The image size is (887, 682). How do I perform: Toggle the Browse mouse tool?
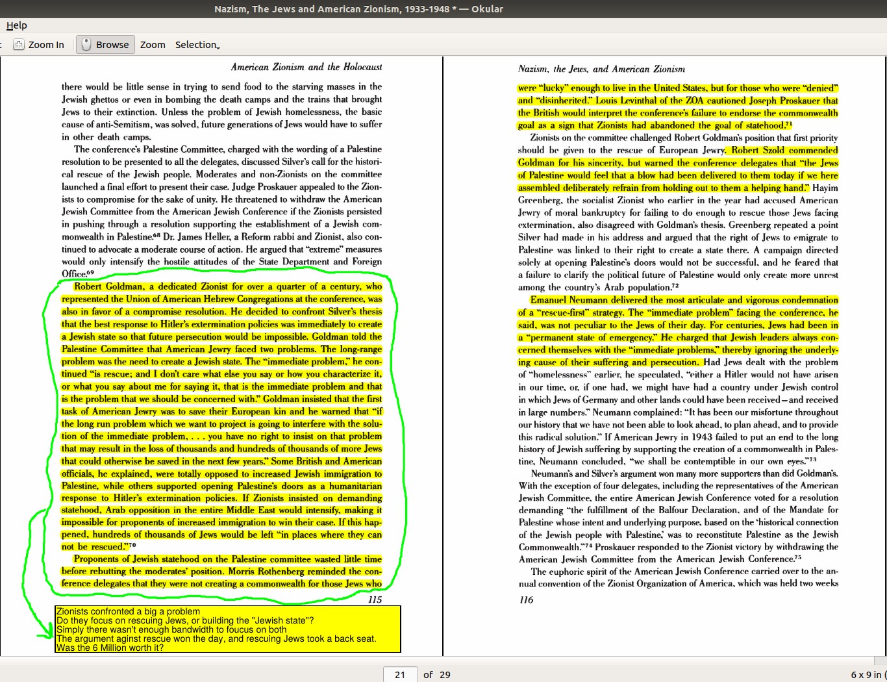pos(105,45)
